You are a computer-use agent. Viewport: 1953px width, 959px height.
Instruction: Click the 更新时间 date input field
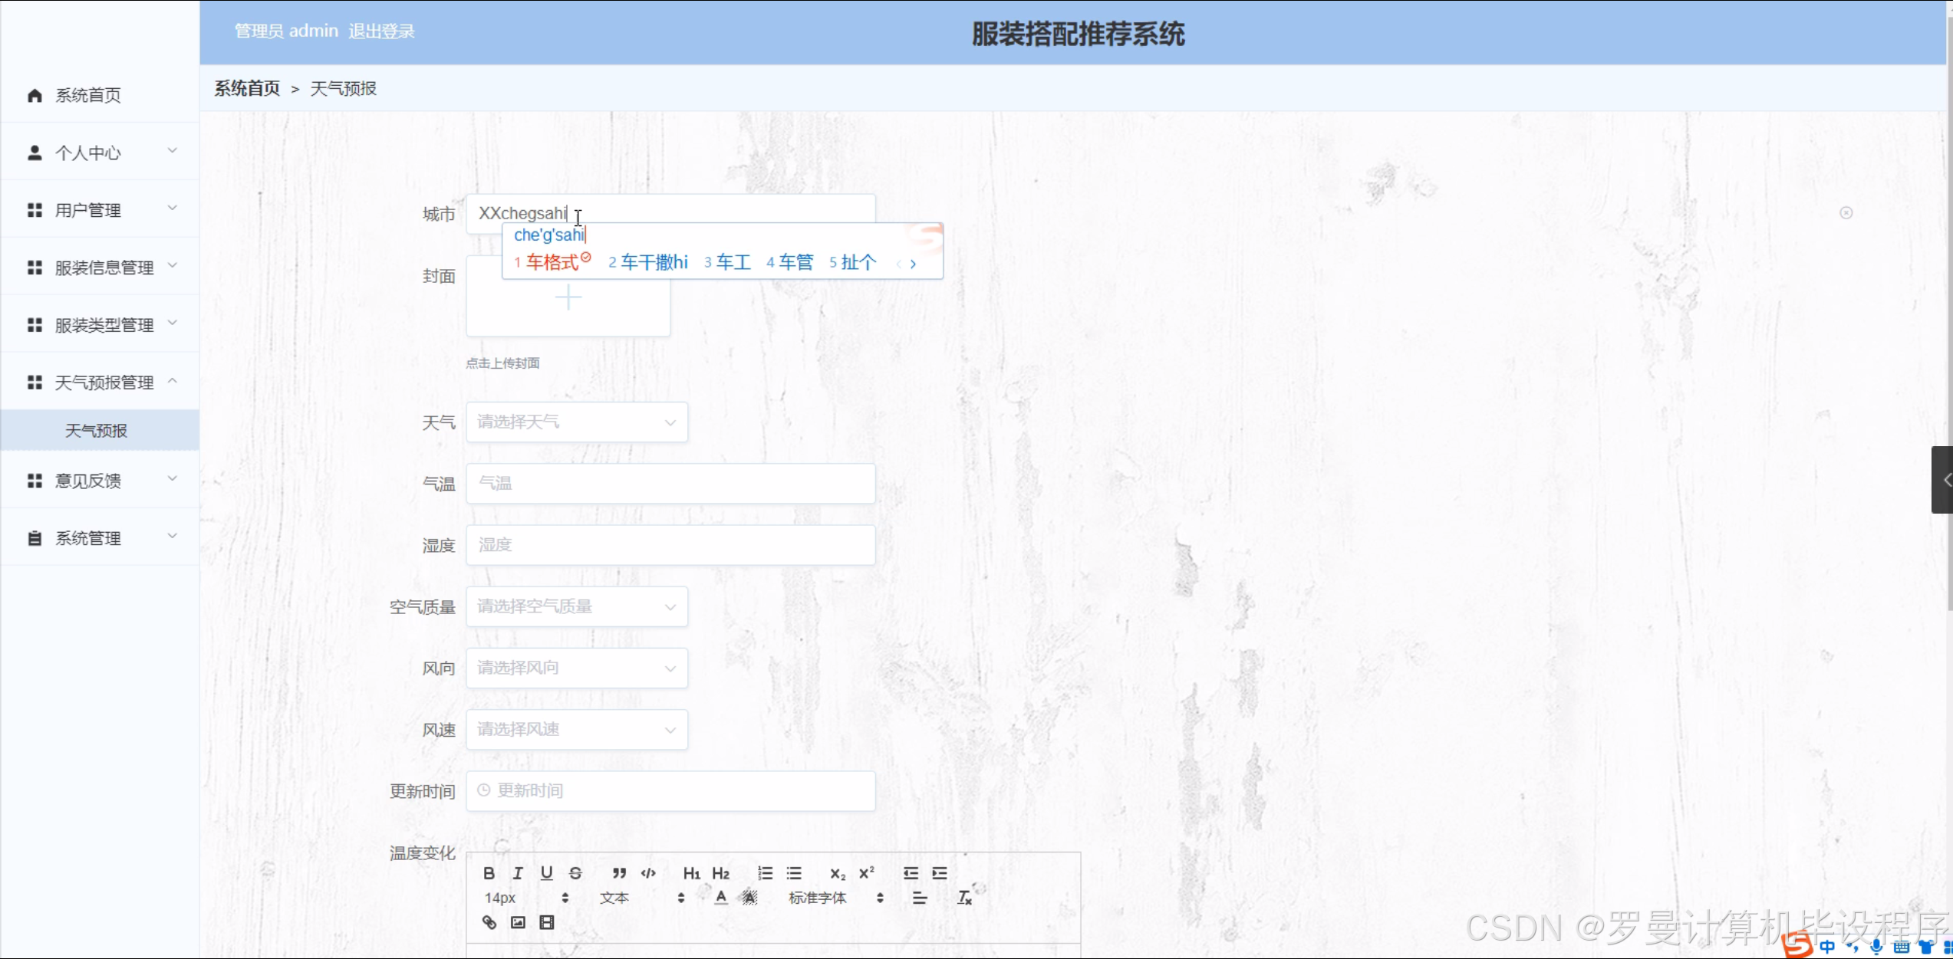point(670,791)
